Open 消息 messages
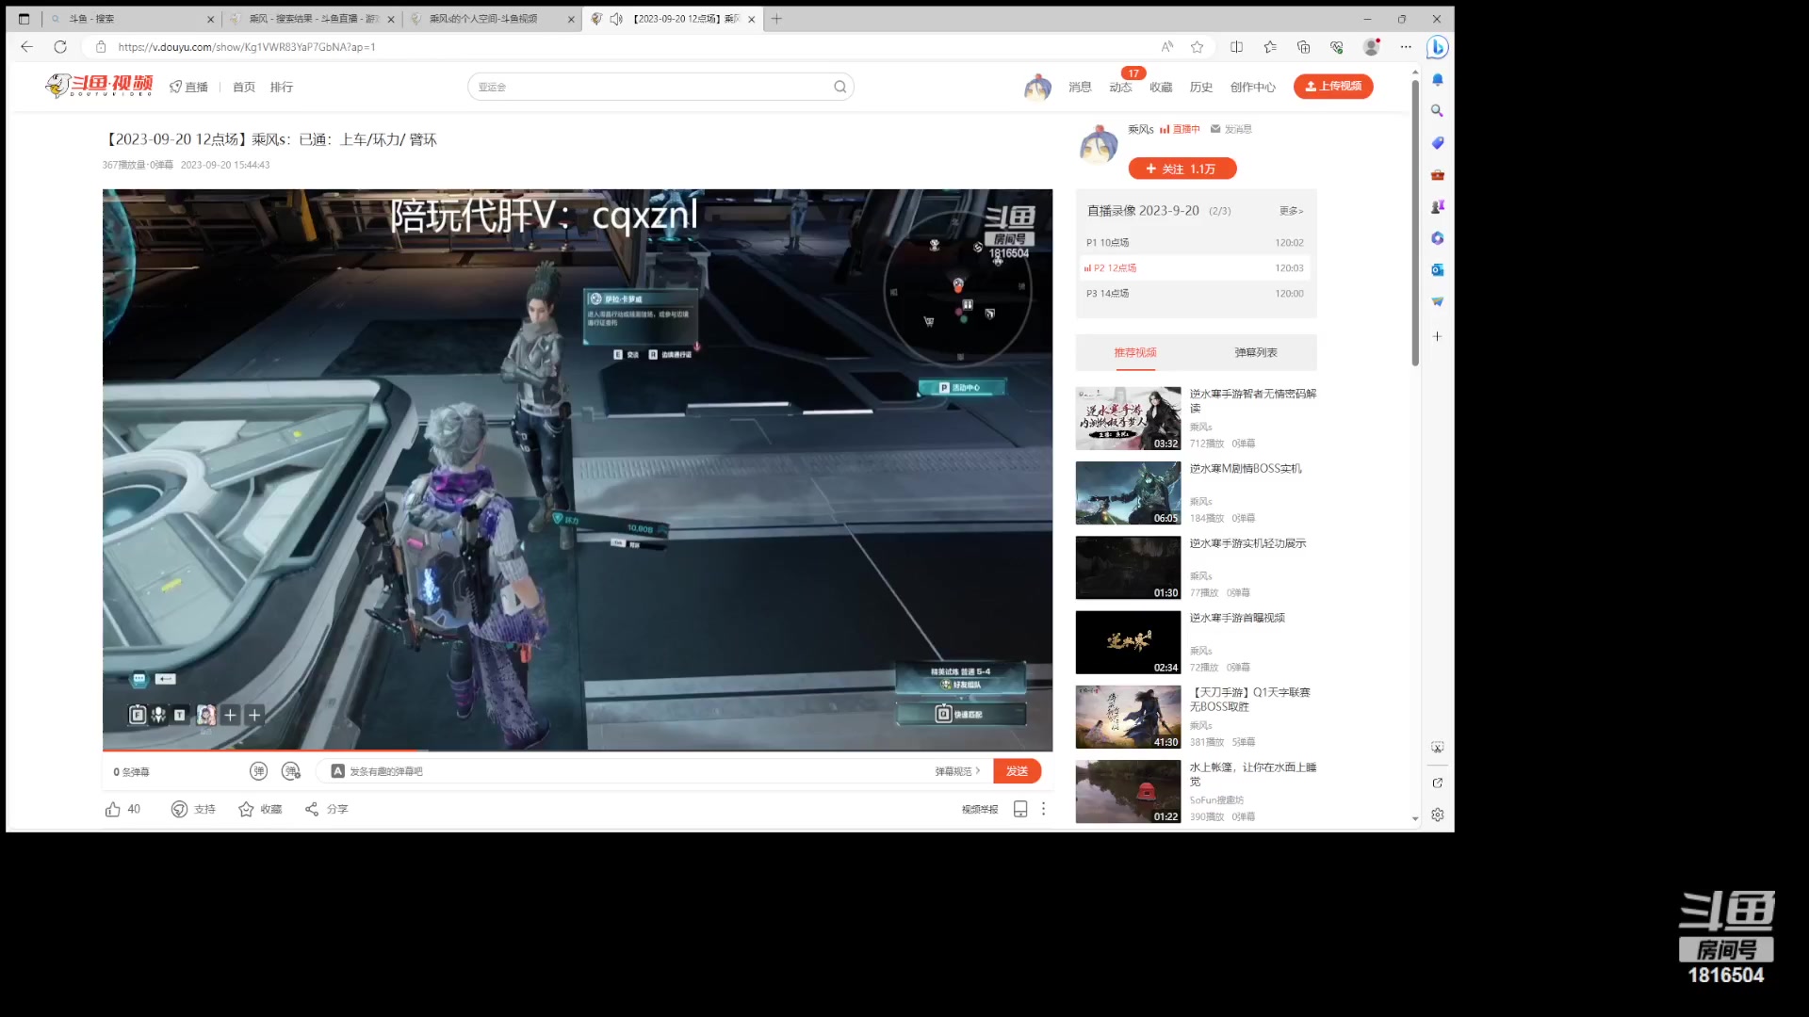Viewport: 1809px width, 1017px height. pos(1080,87)
